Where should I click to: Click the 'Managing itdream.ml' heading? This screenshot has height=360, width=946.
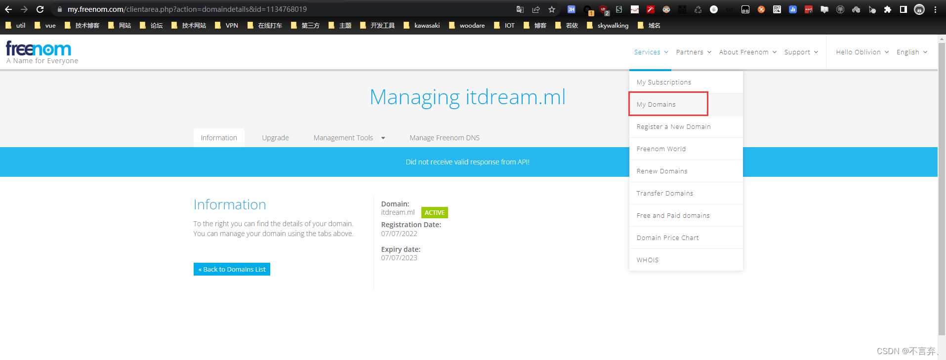467,97
